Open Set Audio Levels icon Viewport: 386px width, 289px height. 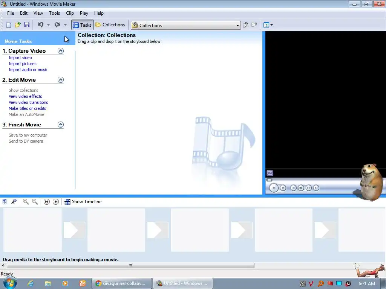pos(5,202)
